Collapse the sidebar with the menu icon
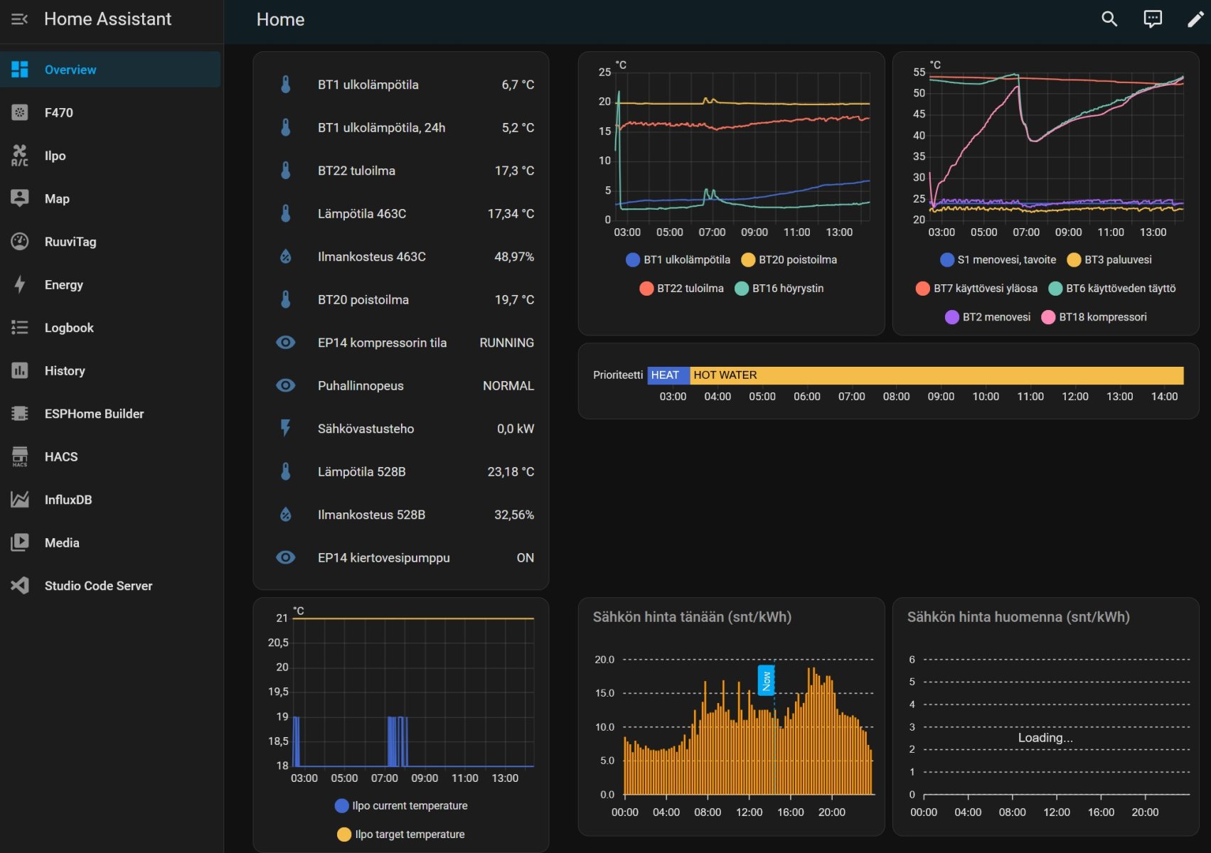Screen dimensions: 1211x853 tap(19, 19)
